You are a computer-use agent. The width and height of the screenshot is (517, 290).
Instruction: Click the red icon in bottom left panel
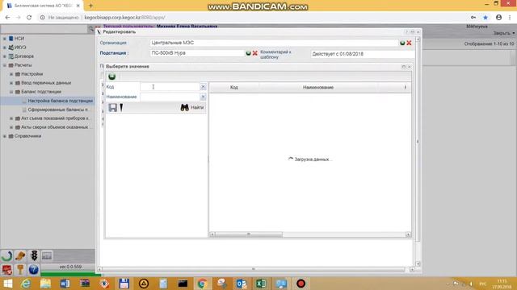click(x=6, y=270)
